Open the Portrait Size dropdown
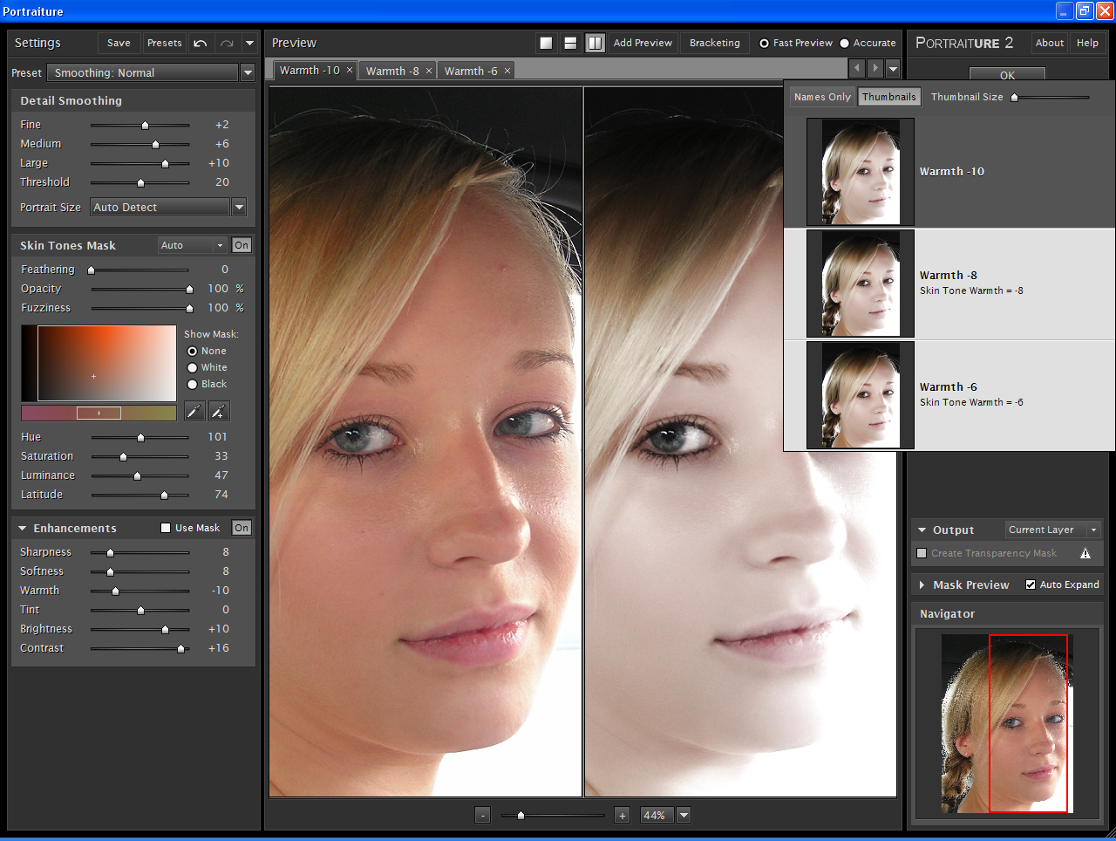The image size is (1116, 841). 238,207
